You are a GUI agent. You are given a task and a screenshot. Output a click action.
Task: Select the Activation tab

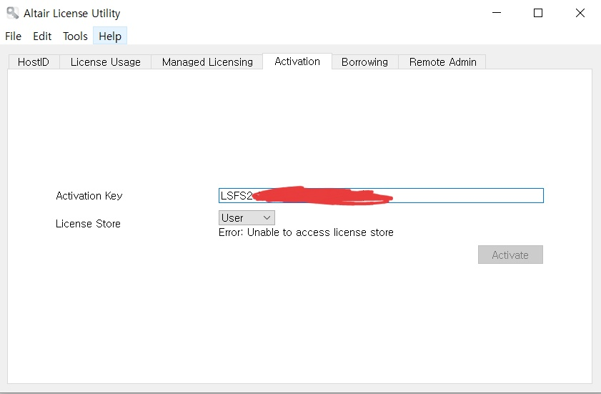pyautogui.click(x=297, y=61)
